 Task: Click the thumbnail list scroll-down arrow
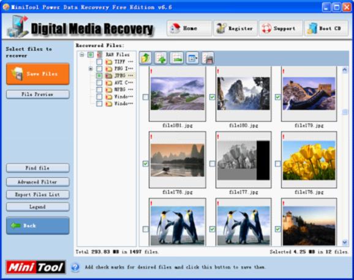(345, 242)
